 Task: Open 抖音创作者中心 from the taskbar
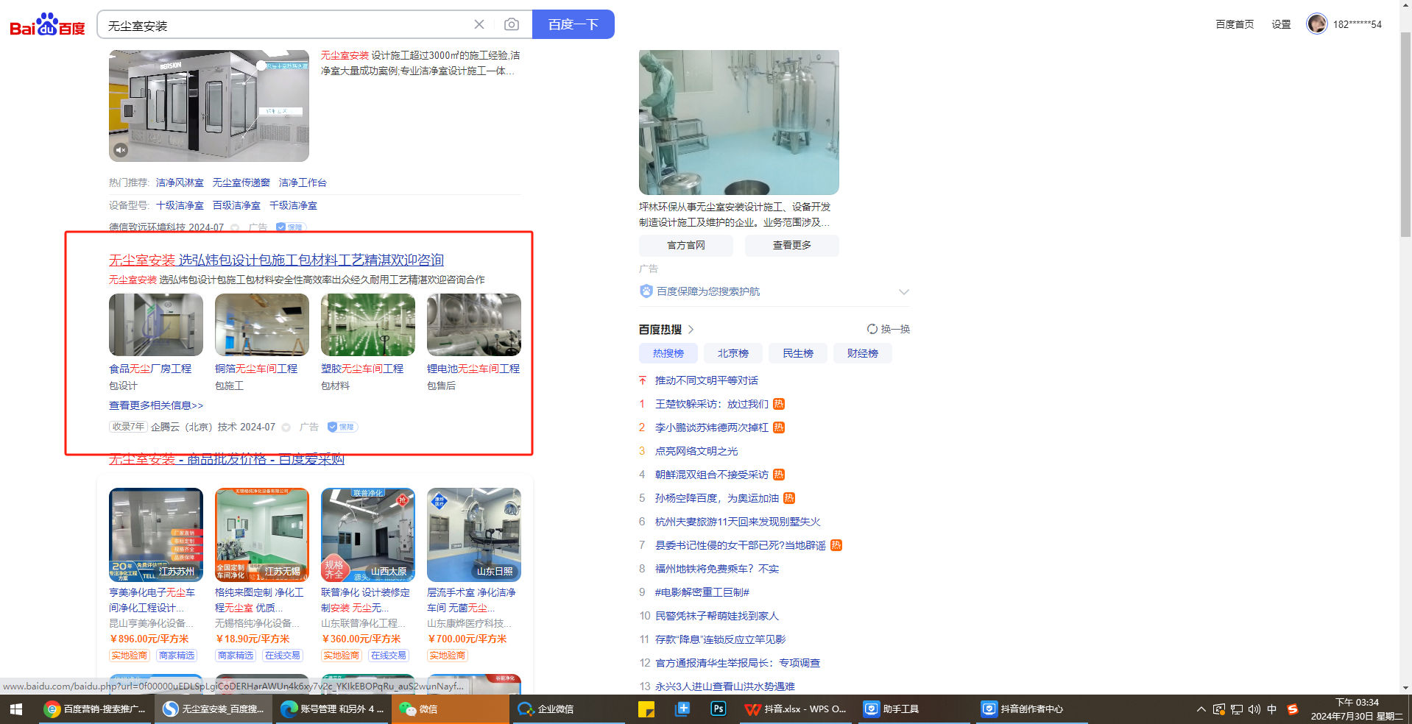tap(1032, 709)
